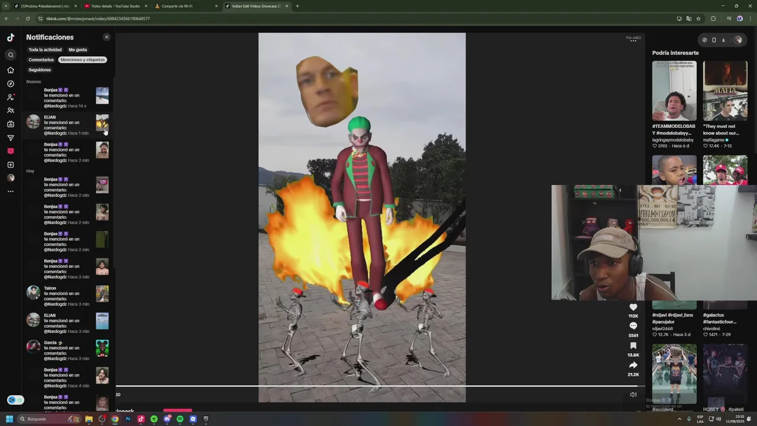The height and width of the screenshot is (426, 757).
Task: Open video thumbnail beside Tairon's notification
Action: pos(102,293)
